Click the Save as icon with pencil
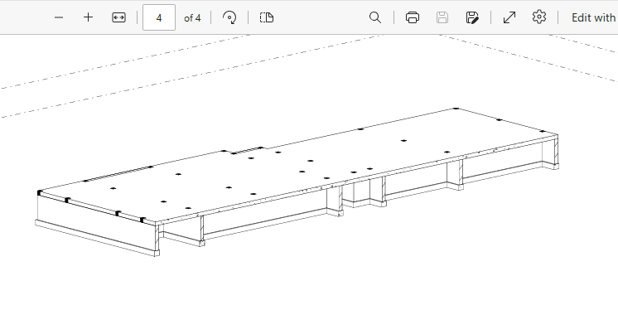Screen dimensions: 618x310 472,17
